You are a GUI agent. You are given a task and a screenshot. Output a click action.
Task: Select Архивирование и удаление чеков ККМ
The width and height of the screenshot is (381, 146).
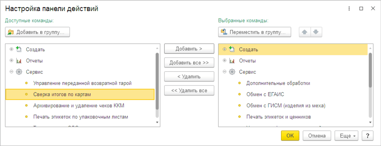click(x=80, y=105)
